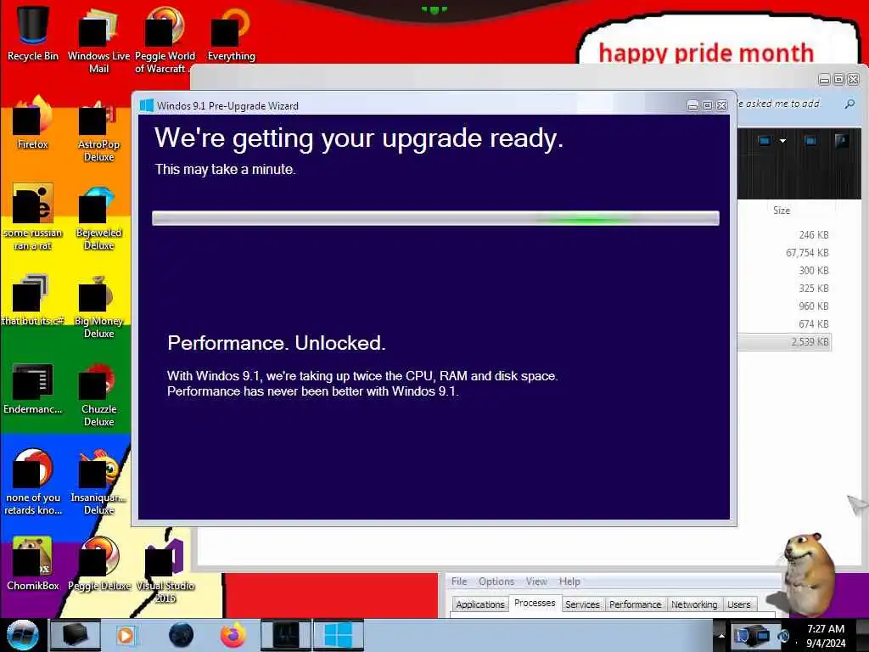This screenshot has height=652, width=869.
Task: Open Peggle World of Warcraft shortcut
Action: tap(165, 39)
